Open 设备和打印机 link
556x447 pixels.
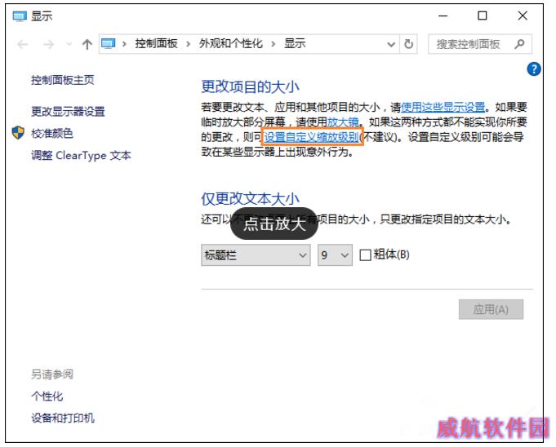(x=63, y=418)
